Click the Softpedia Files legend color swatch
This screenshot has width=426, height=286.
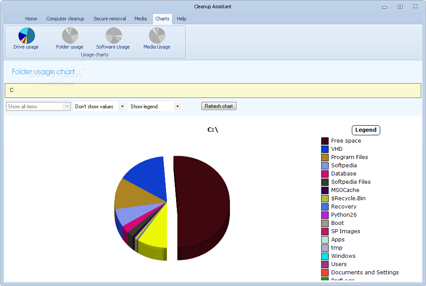[x=325, y=182]
